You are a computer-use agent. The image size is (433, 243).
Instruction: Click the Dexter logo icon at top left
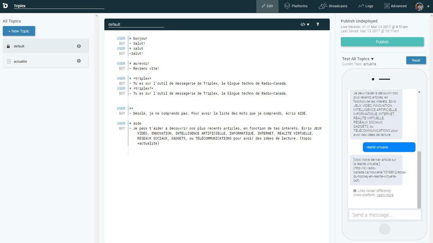[6, 6]
